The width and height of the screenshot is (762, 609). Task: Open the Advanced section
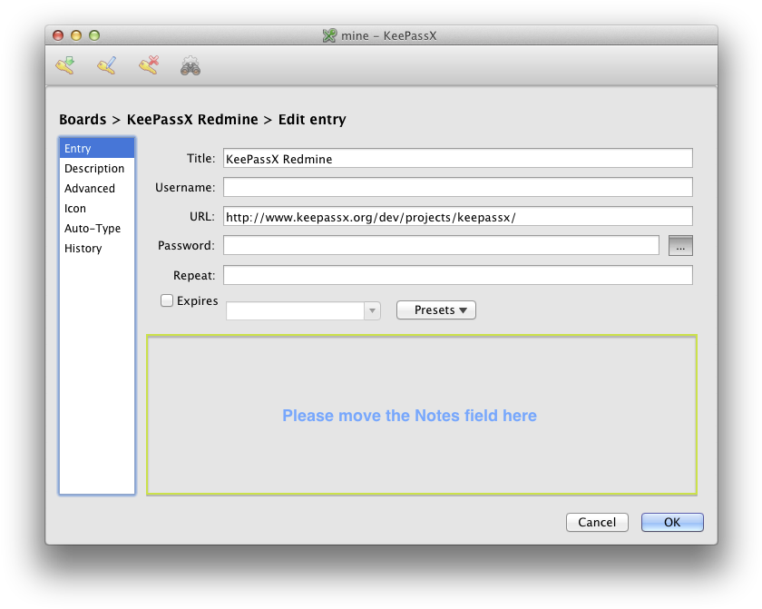[97, 188]
